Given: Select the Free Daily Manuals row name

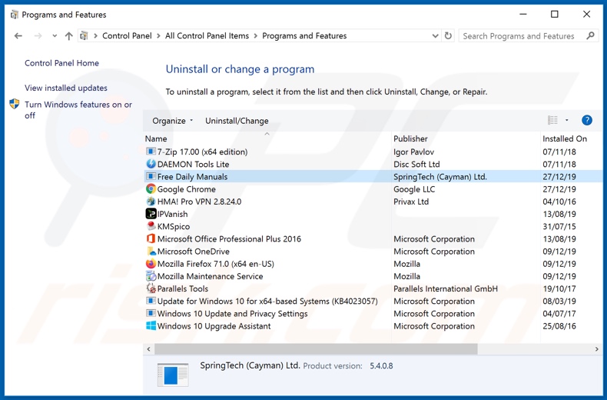Looking at the screenshot, I should [x=192, y=176].
